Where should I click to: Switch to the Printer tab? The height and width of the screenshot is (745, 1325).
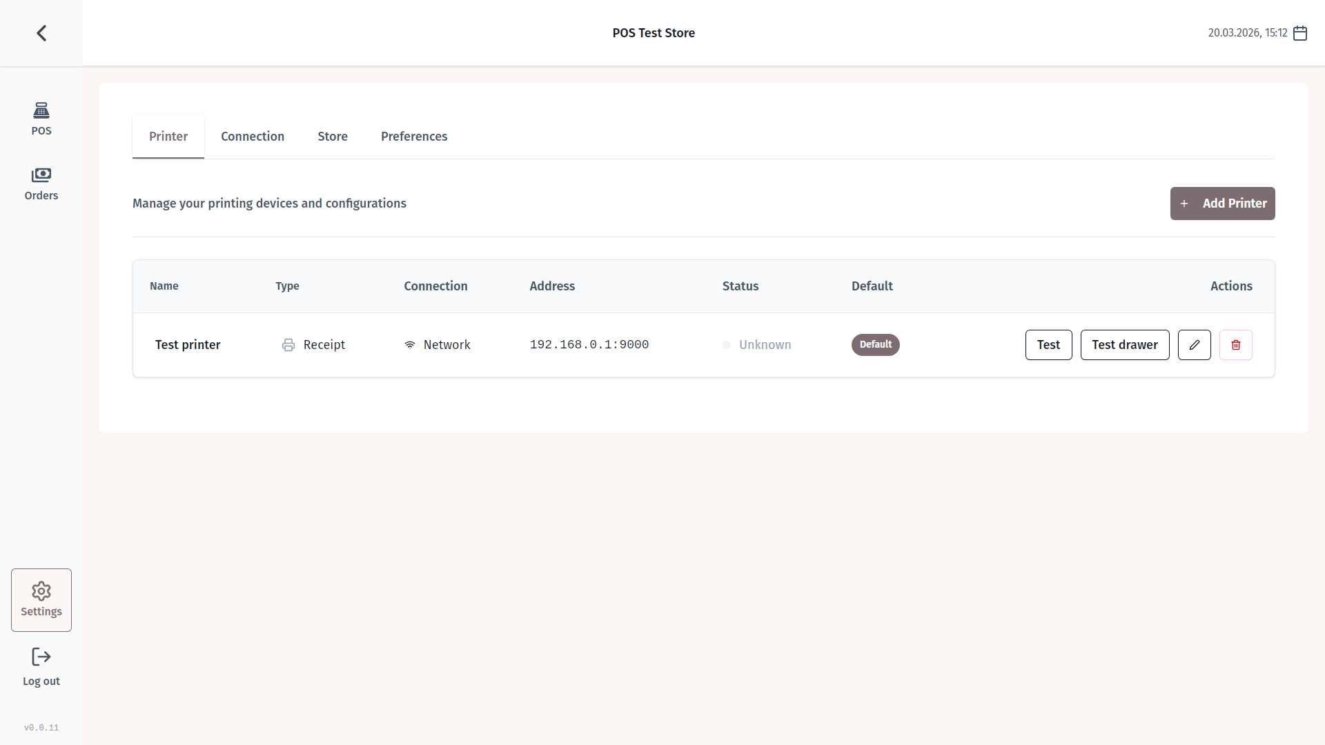168,137
